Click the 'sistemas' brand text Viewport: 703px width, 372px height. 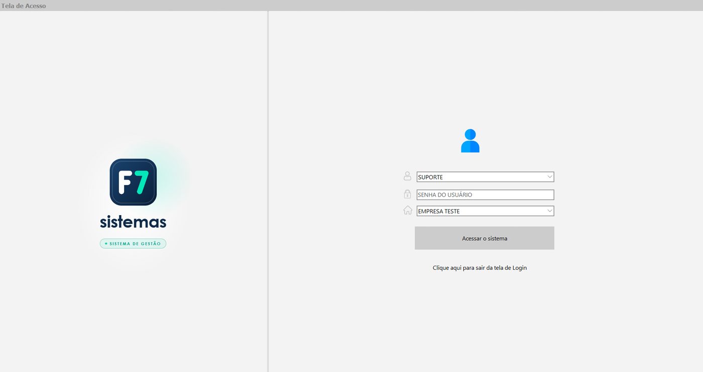(x=133, y=222)
